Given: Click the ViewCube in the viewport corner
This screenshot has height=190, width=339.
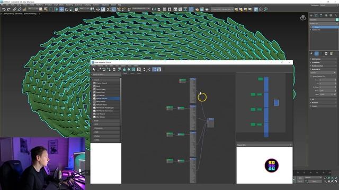Looking at the screenshot, I should (303, 17).
